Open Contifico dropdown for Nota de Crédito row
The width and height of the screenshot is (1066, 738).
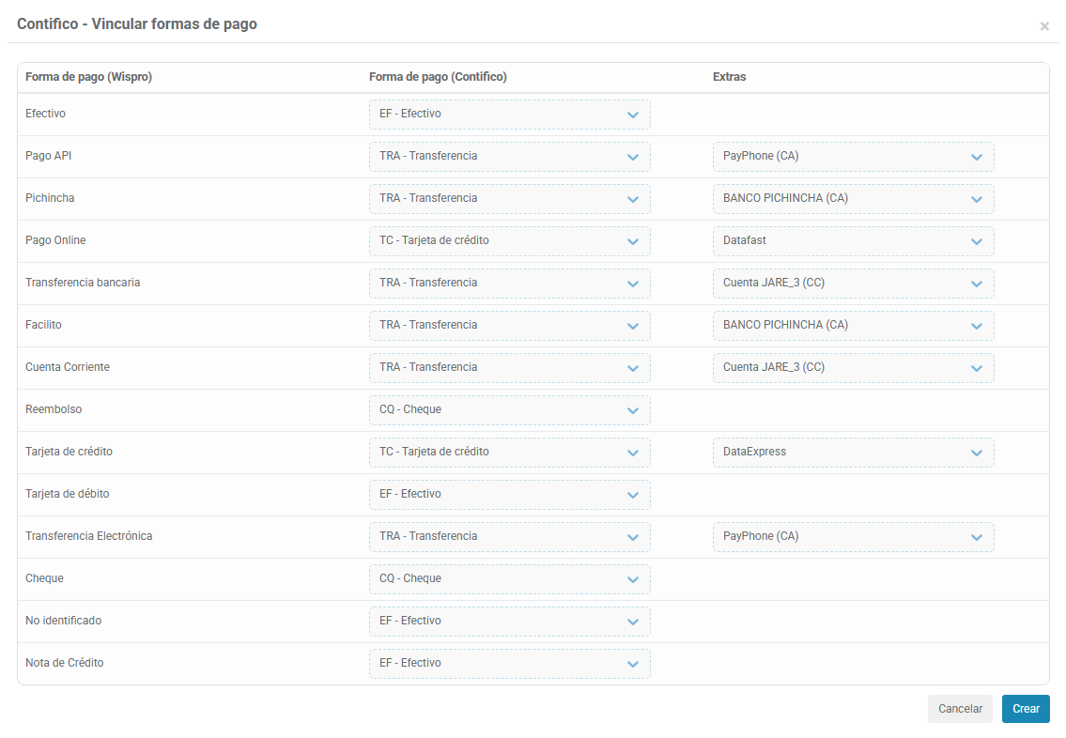point(510,663)
